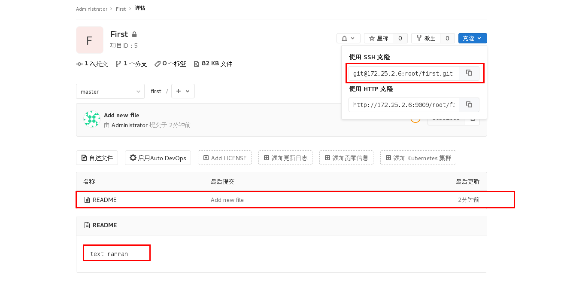Open the 82 KB 文件 files link
573x290 pixels.
point(213,64)
